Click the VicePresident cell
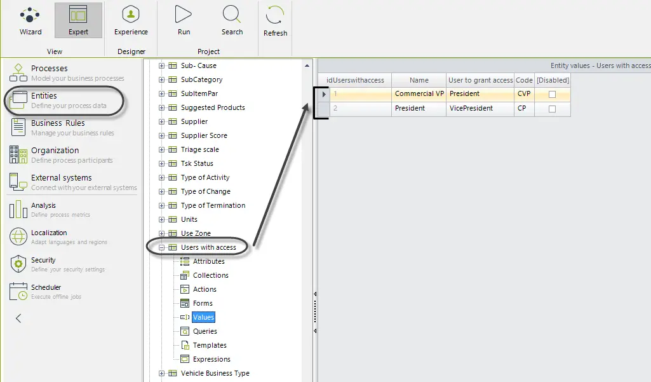This screenshot has width=651, height=382. pyautogui.click(x=480, y=109)
